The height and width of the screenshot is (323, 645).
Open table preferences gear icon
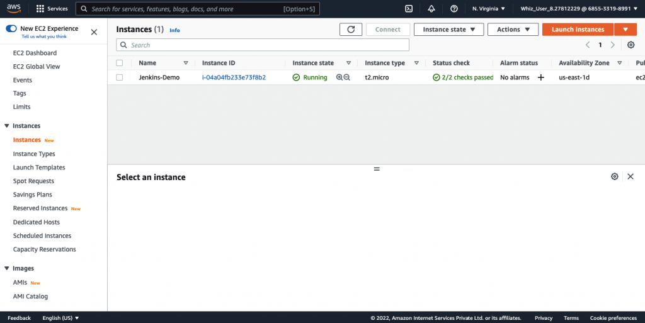(x=631, y=45)
